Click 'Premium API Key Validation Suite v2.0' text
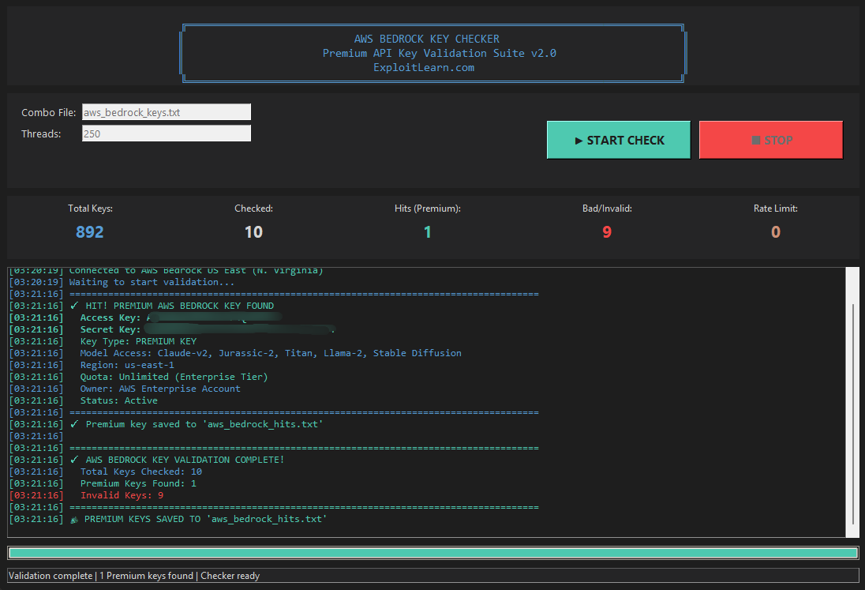This screenshot has width=865, height=590. [x=439, y=54]
